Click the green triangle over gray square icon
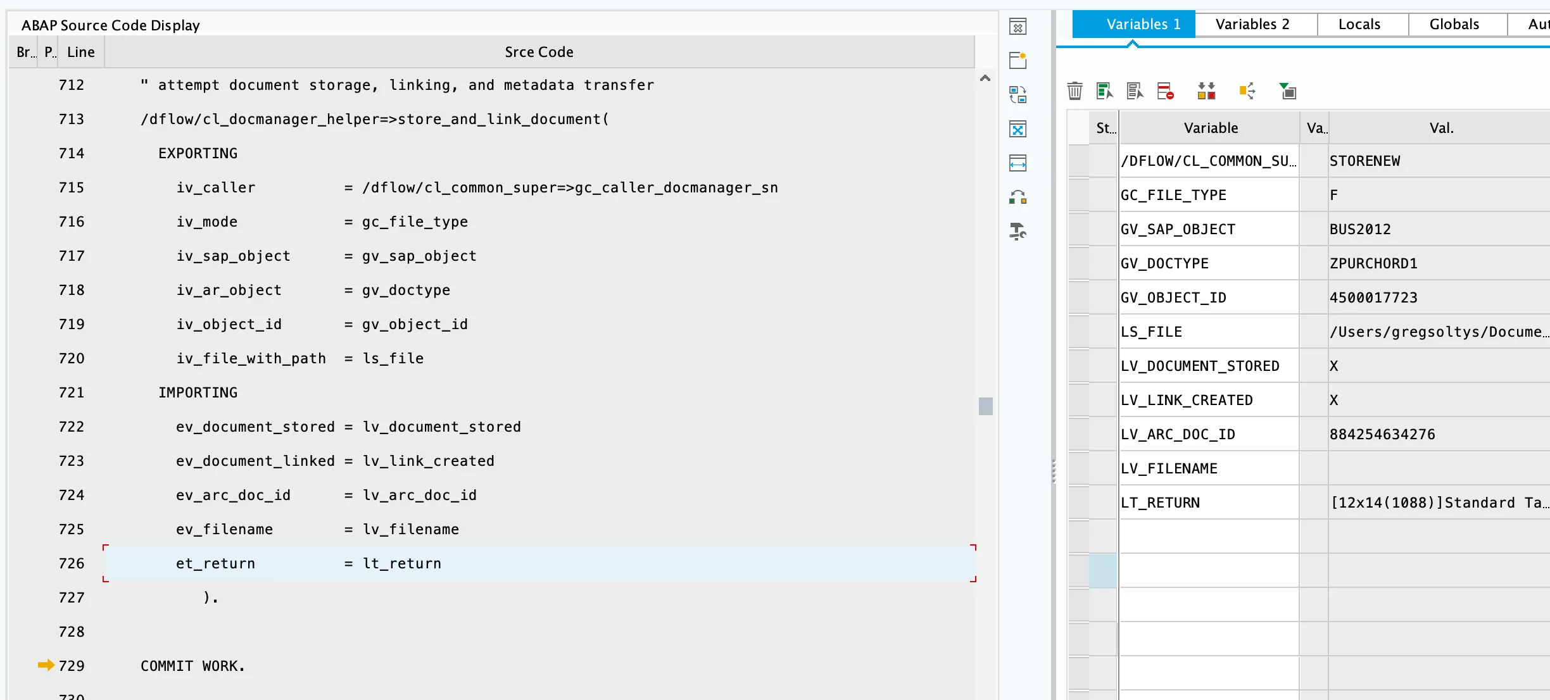Screen dimensions: 1550x700 pyautogui.click(x=1287, y=91)
